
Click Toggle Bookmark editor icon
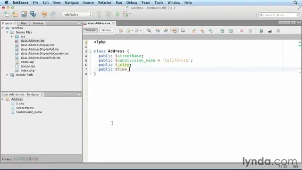coord(211,31)
